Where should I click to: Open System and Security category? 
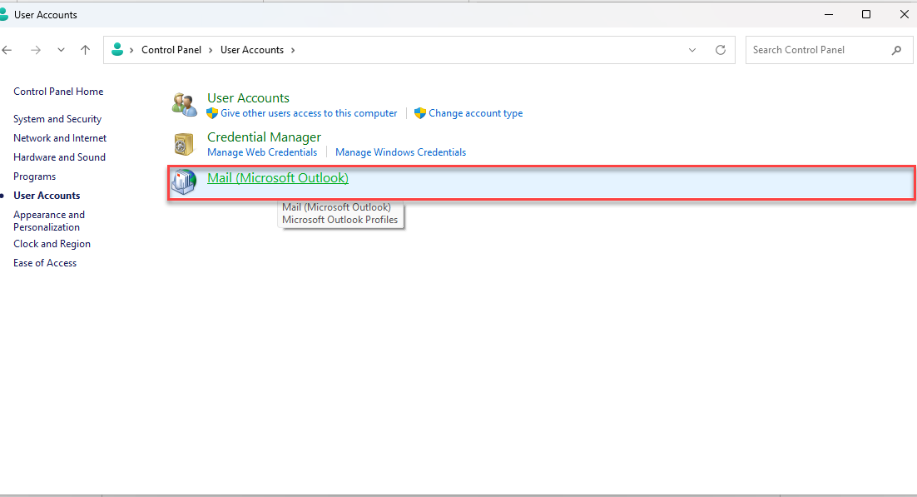57,119
